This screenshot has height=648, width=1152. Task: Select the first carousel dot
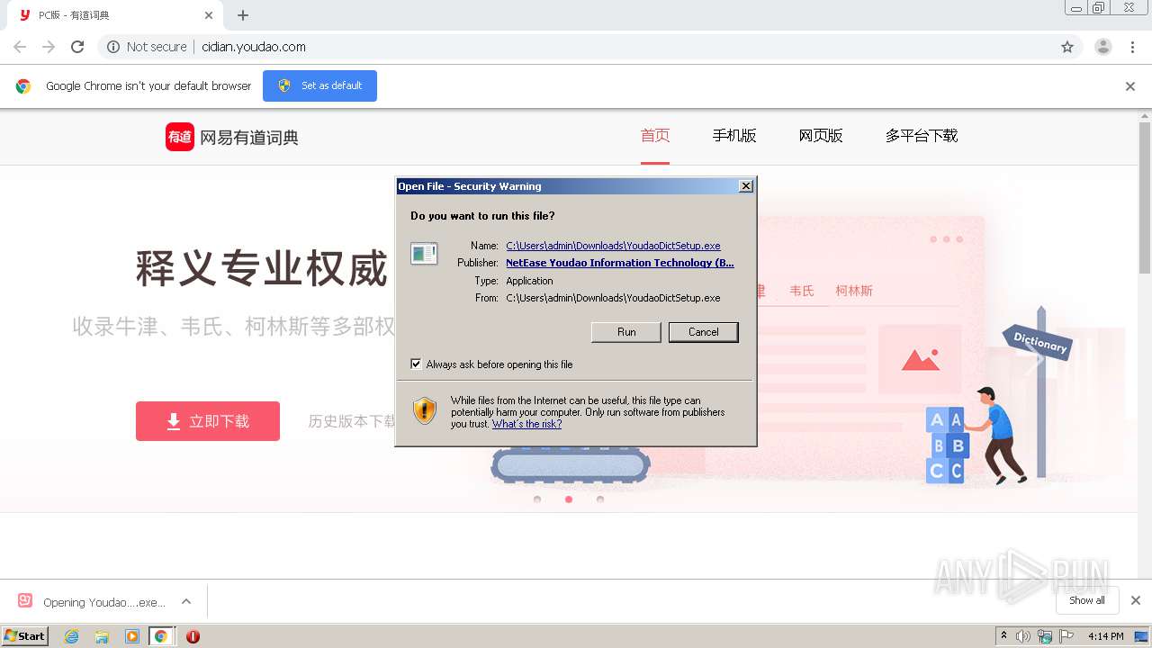tap(537, 499)
